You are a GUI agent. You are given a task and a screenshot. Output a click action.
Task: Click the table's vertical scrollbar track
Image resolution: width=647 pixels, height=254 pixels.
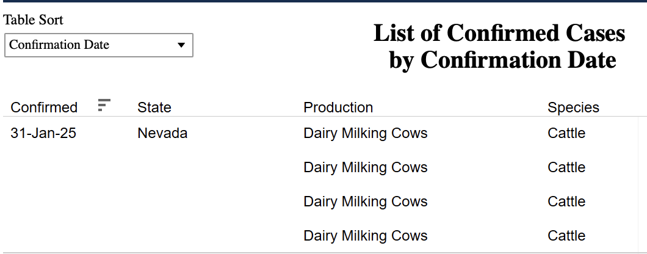tap(642, 183)
